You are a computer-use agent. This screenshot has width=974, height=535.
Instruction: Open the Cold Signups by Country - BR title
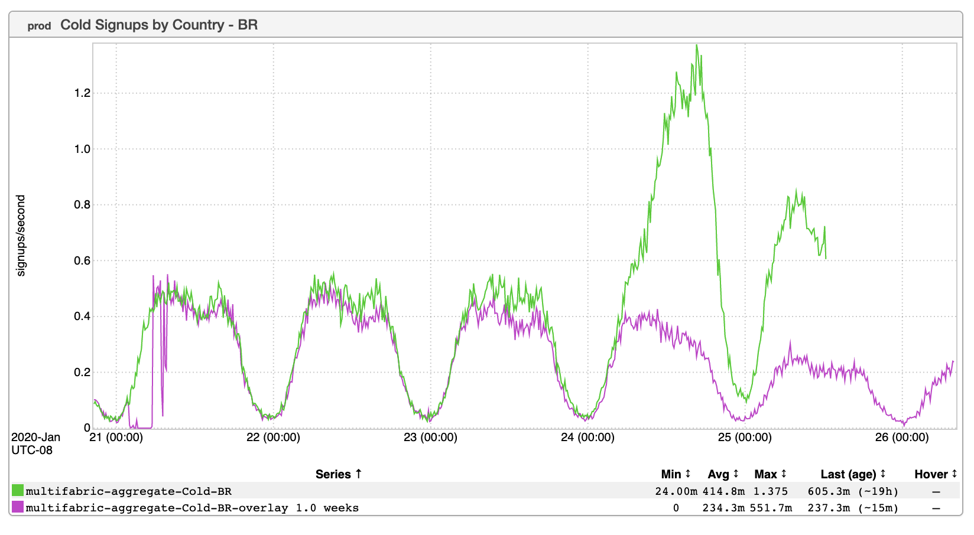159,25
